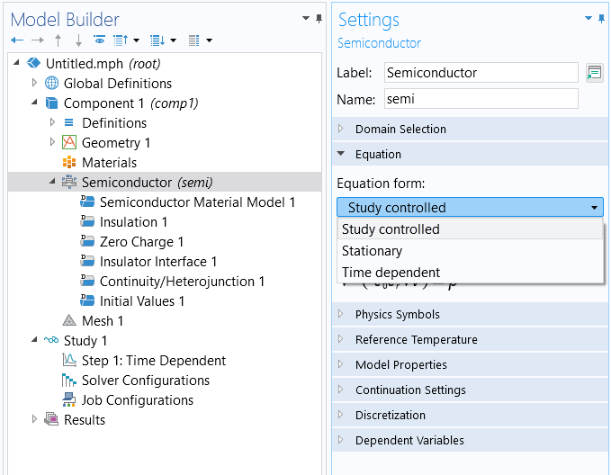
Task: Click the Global Definitions globe icon
Action: pos(51,83)
